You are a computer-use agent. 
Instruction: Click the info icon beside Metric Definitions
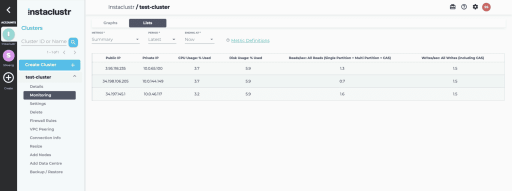pyautogui.click(x=228, y=40)
